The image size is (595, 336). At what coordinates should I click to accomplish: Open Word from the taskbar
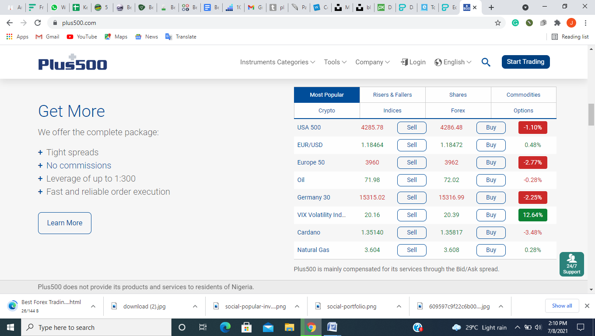click(x=332, y=327)
